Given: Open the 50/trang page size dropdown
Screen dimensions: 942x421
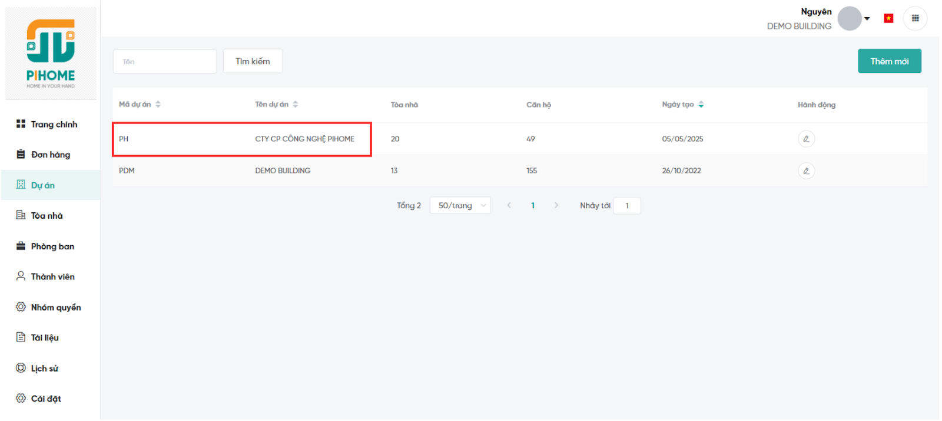Looking at the screenshot, I should coord(460,205).
